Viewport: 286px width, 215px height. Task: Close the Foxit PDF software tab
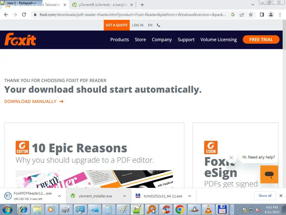(x=65, y=5)
